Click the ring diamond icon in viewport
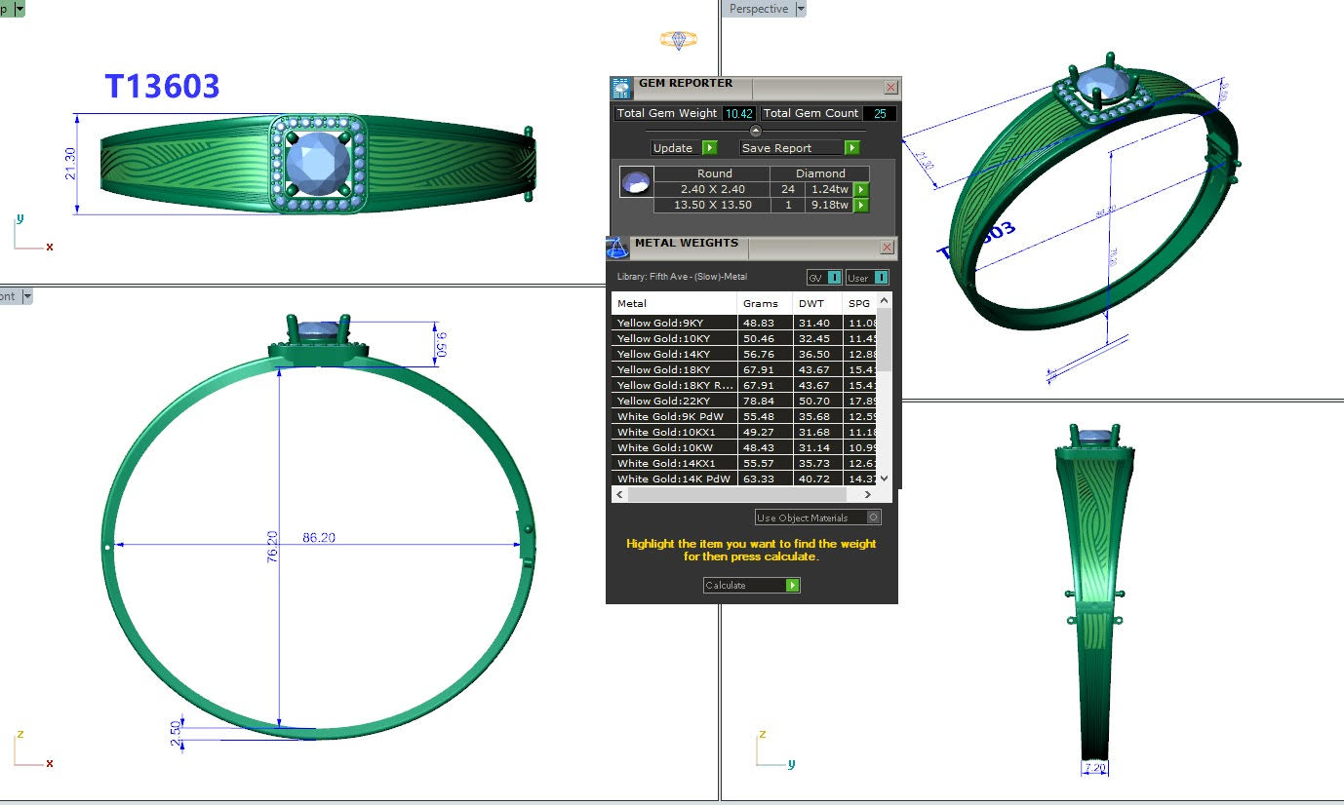Image resolution: width=1344 pixels, height=805 pixels. pyautogui.click(x=678, y=40)
